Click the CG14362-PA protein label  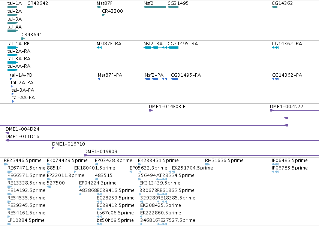(287, 75)
